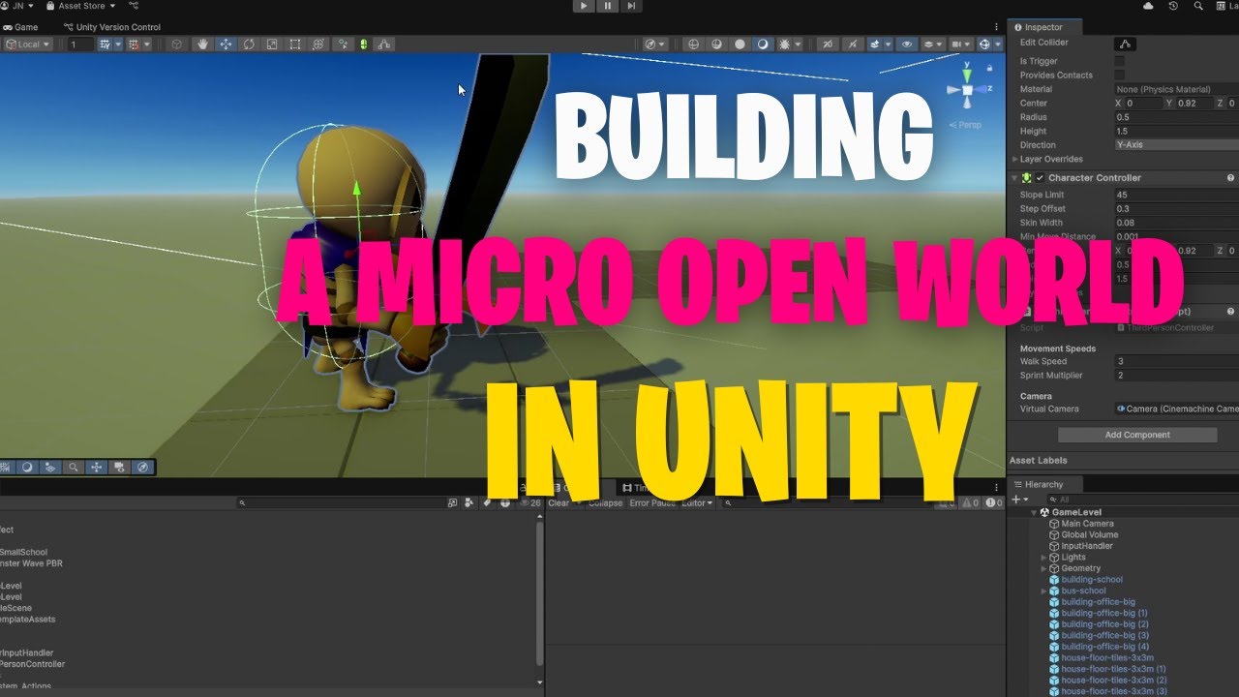Toggle scene visibility eye icon
Screen dimensions: 1239x697
[x=907, y=45]
